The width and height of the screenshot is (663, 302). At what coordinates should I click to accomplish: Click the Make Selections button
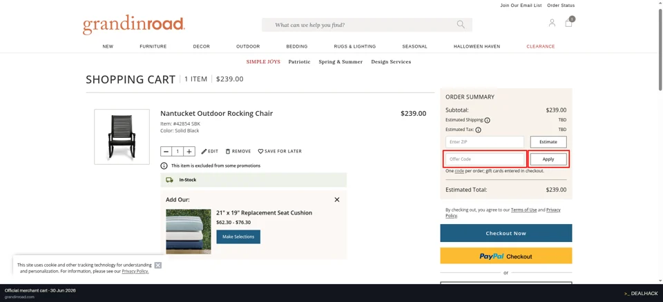[238, 237]
